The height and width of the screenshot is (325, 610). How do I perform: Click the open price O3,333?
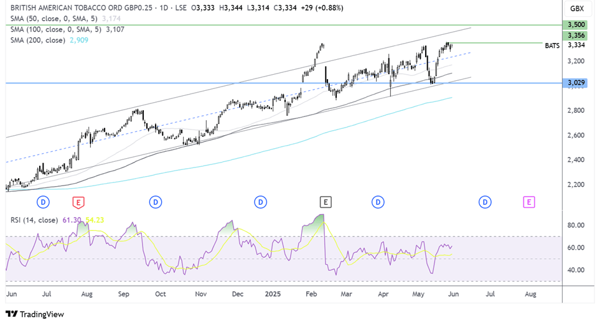coord(203,8)
